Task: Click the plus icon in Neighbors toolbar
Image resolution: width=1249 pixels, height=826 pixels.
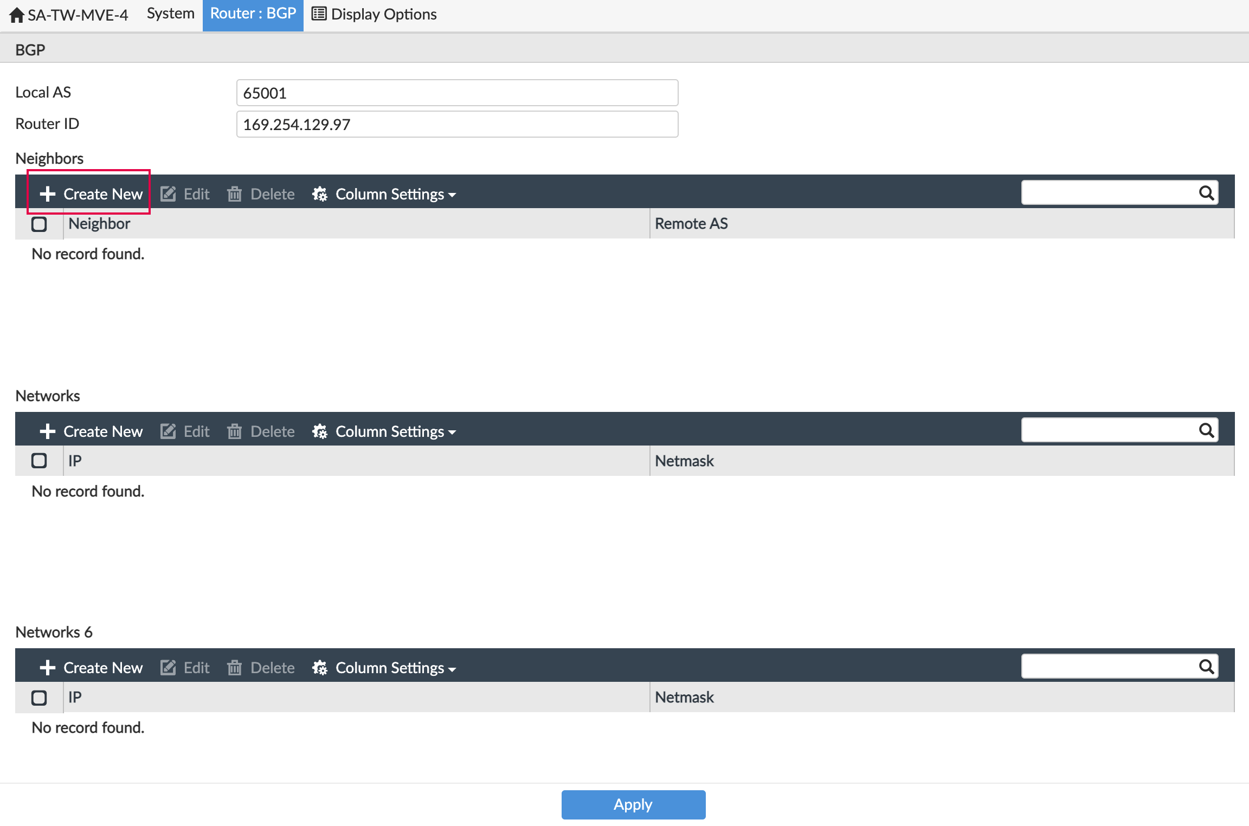Action: click(48, 193)
